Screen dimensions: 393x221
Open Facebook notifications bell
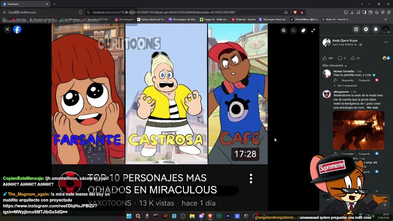point(376,29)
